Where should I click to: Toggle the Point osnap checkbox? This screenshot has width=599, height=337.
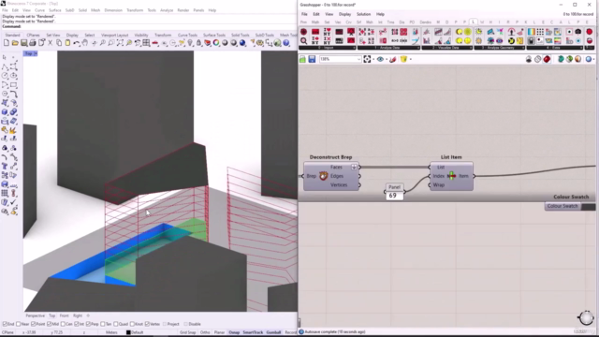coord(34,324)
